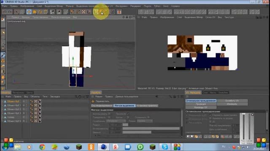The height and width of the screenshot is (151, 270).
Task: Open Skype from the taskbar
Action: pos(165,147)
